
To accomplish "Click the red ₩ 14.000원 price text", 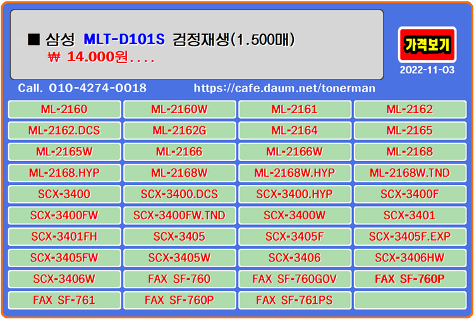I will (x=101, y=57).
